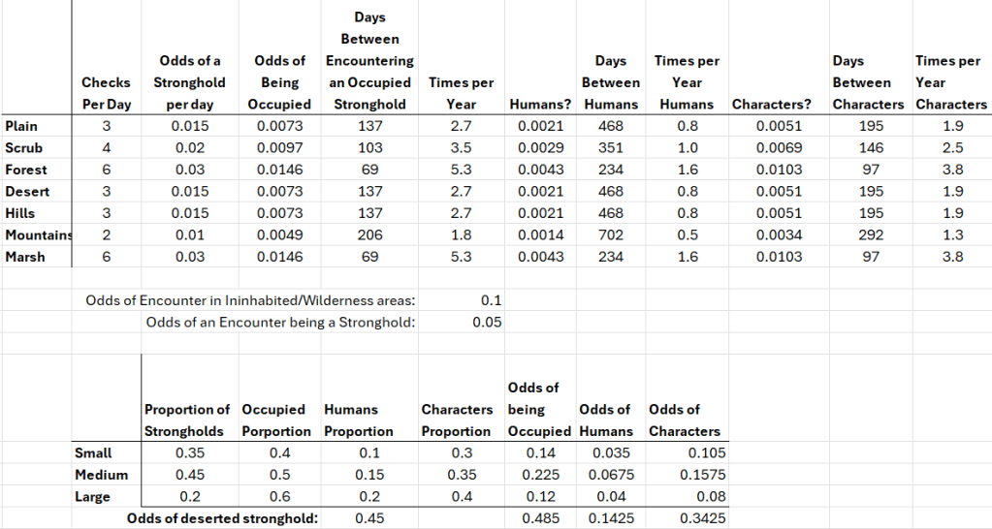
Task: Select the Mountains row label cell
Action: [35, 235]
